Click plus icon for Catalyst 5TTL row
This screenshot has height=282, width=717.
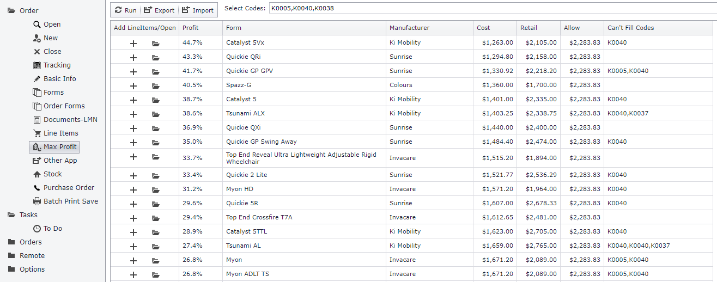pos(133,232)
